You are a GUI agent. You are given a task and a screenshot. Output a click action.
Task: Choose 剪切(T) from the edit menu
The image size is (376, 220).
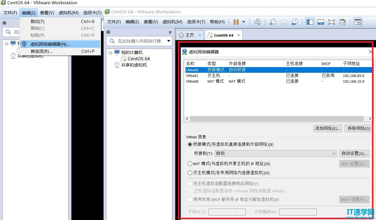tap(60, 22)
